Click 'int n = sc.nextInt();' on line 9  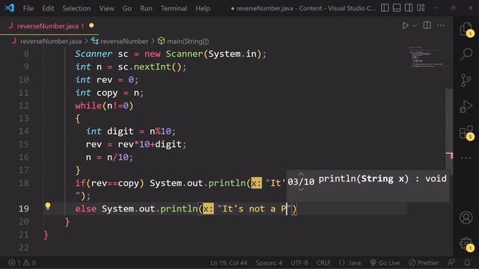coord(131,67)
